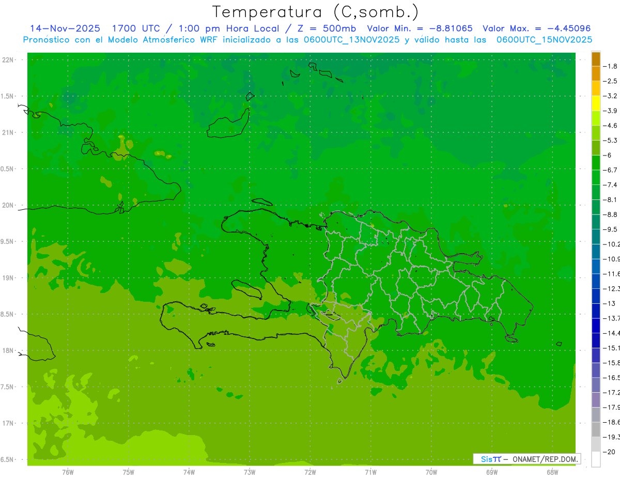Click the '-3.9' colorbar value

611,111
